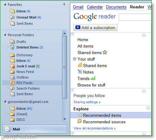
Task: Click the Unread Mail search folder icon
Action: 12,17
